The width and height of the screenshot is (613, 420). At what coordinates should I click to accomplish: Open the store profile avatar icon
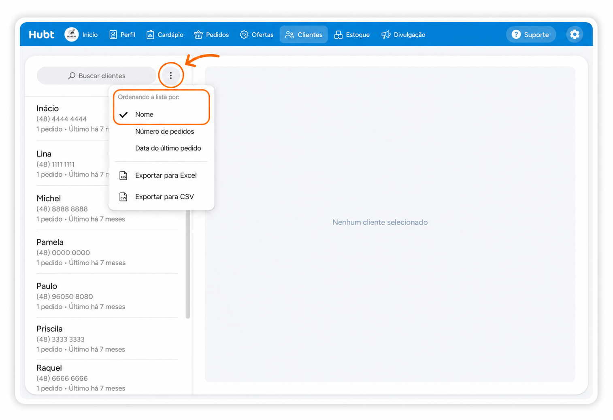72,34
